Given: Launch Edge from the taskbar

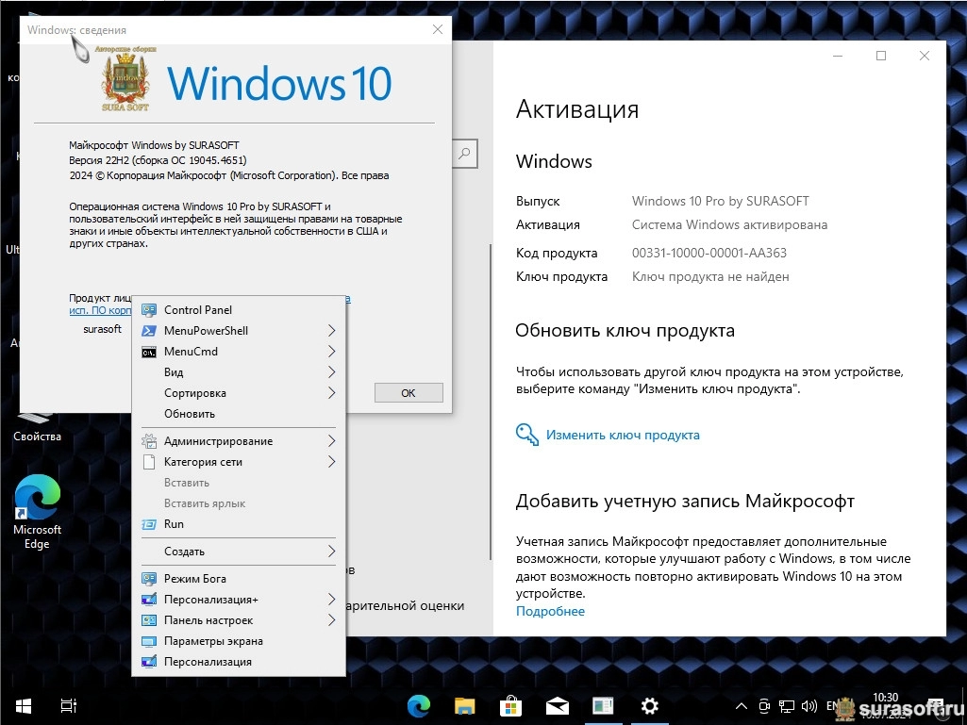Looking at the screenshot, I should (x=419, y=706).
